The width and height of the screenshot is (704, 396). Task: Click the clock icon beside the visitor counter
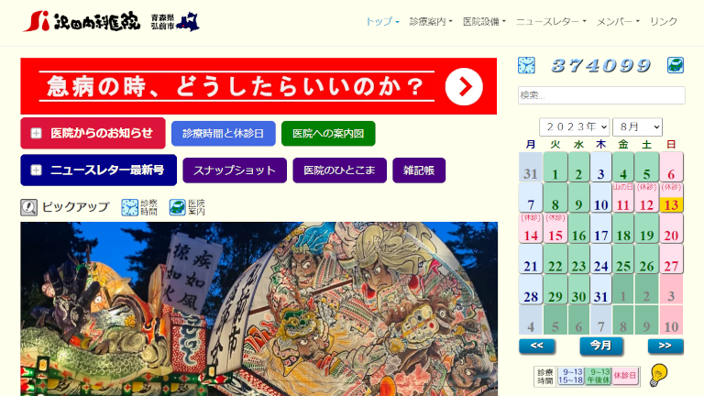526,65
